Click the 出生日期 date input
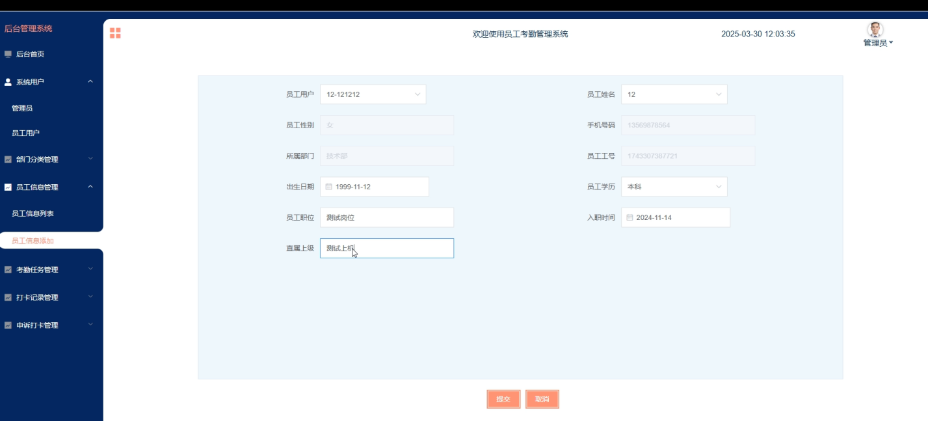This screenshot has height=421, width=928. [375, 187]
